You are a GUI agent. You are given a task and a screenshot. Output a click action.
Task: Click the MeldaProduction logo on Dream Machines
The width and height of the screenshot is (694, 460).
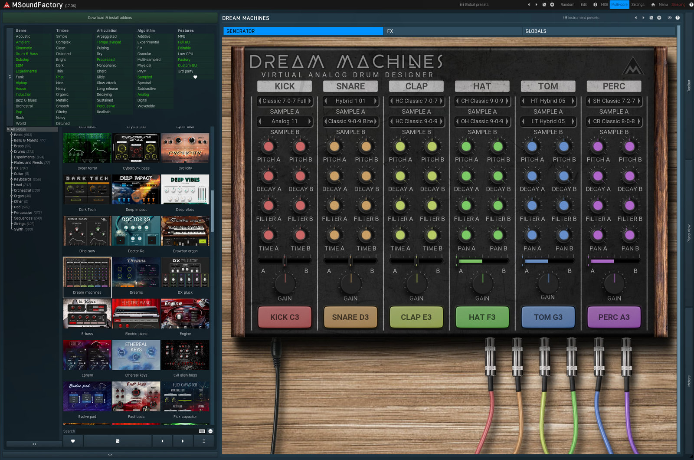coord(633,66)
